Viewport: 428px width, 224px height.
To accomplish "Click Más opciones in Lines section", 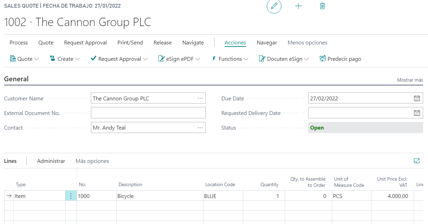I will [92, 161].
